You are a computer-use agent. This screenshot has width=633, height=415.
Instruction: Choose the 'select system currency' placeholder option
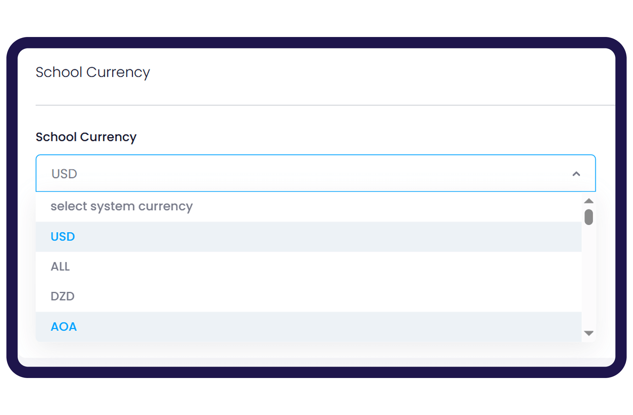121,206
